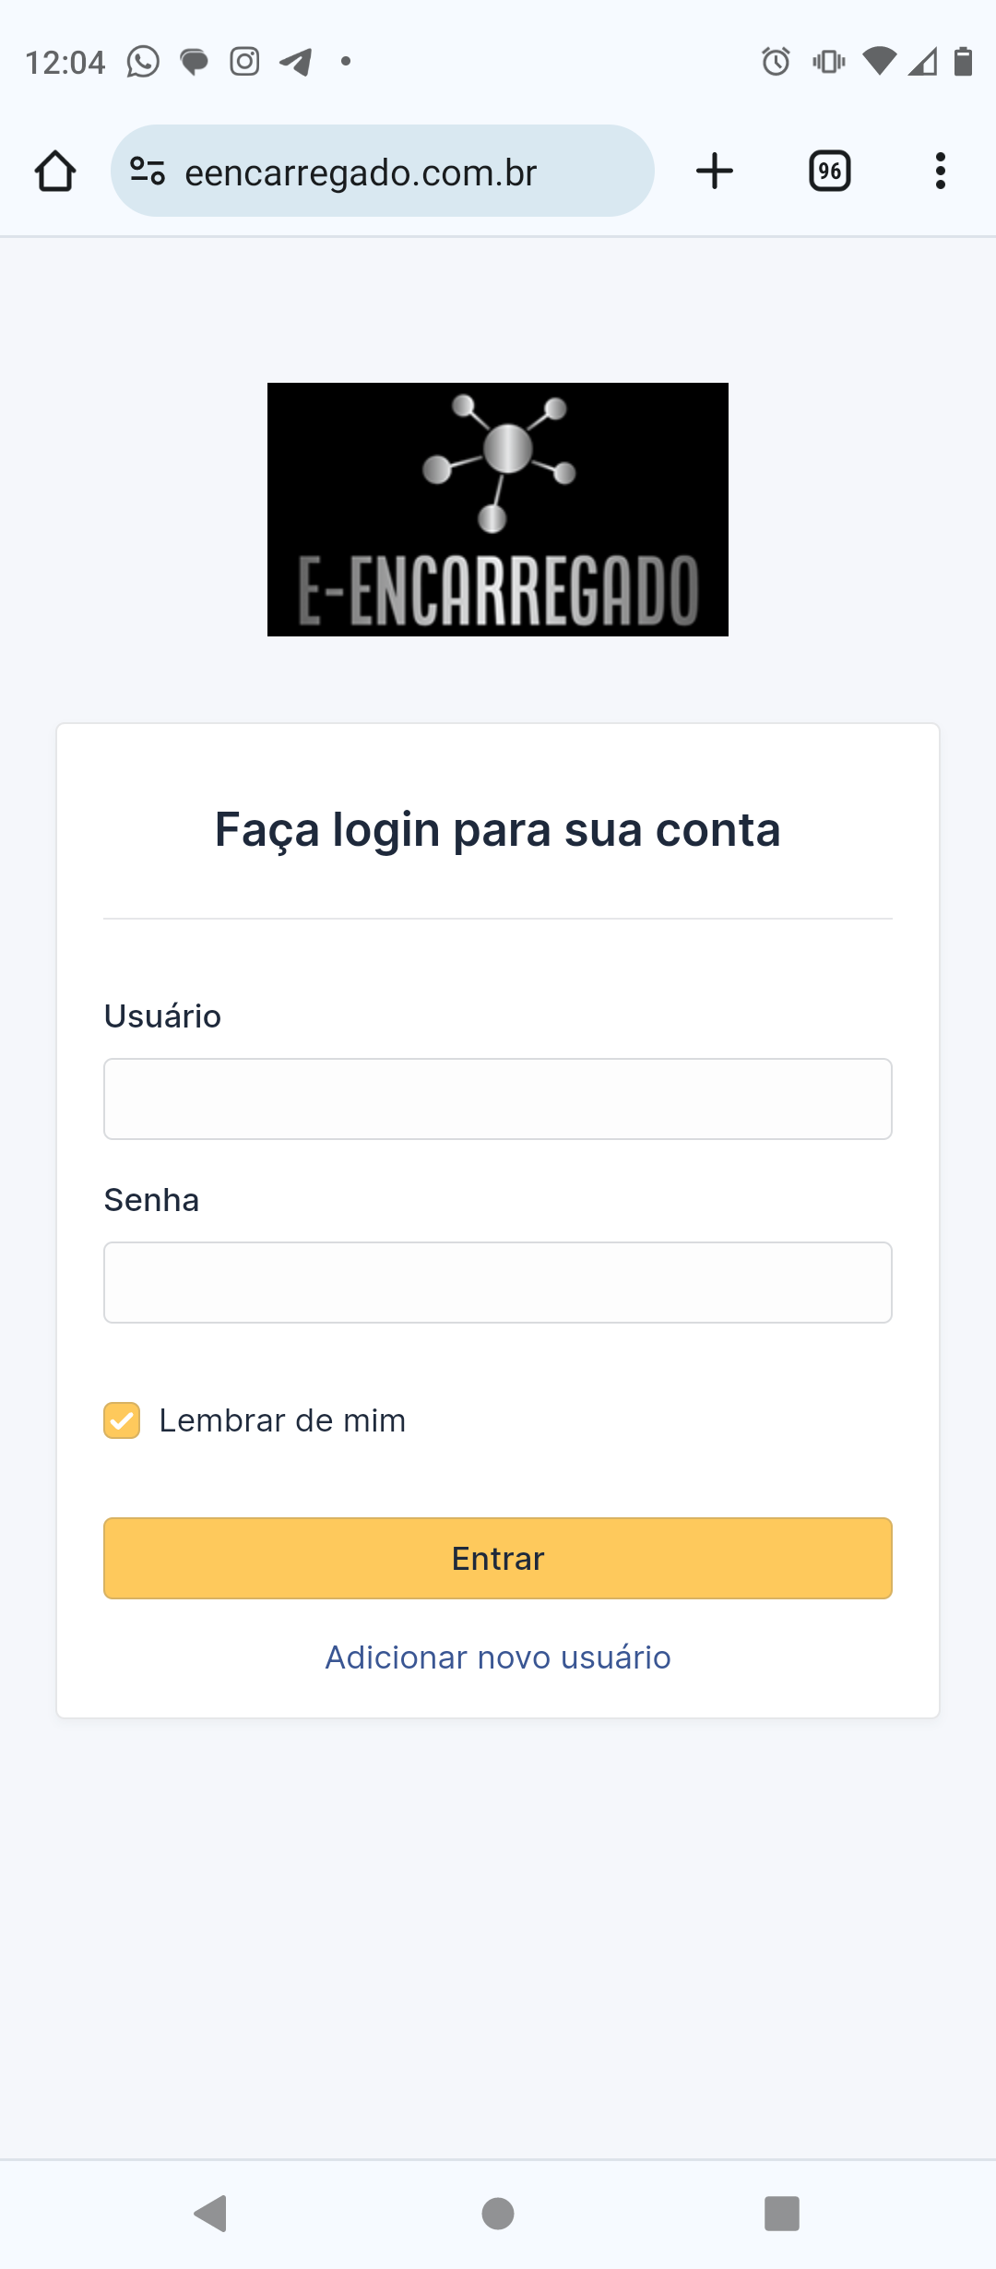Tap the battery status icon
The image size is (996, 2269).
point(963,62)
